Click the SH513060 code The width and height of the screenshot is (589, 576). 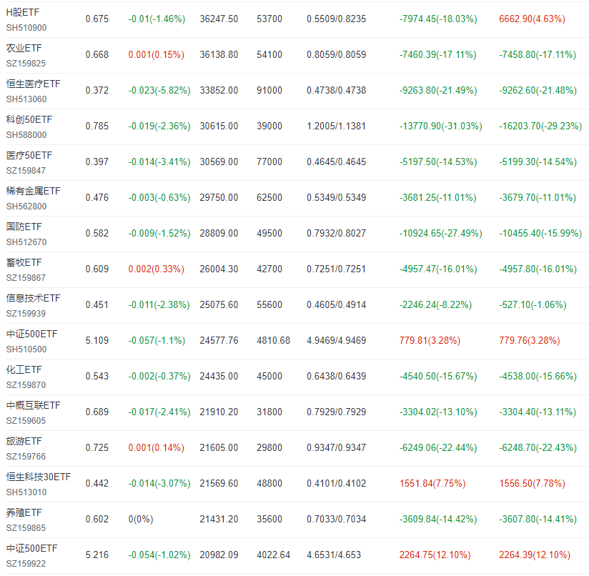26,99
